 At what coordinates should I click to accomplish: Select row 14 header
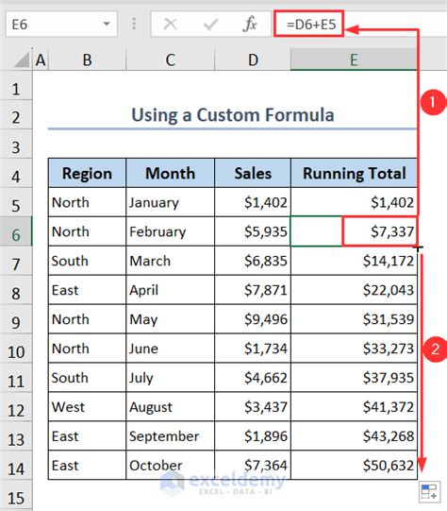click(x=16, y=465)
